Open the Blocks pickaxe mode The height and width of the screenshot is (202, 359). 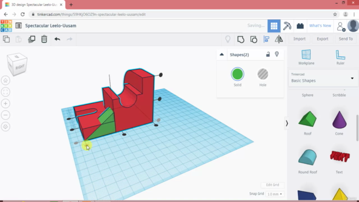[287, 26]
